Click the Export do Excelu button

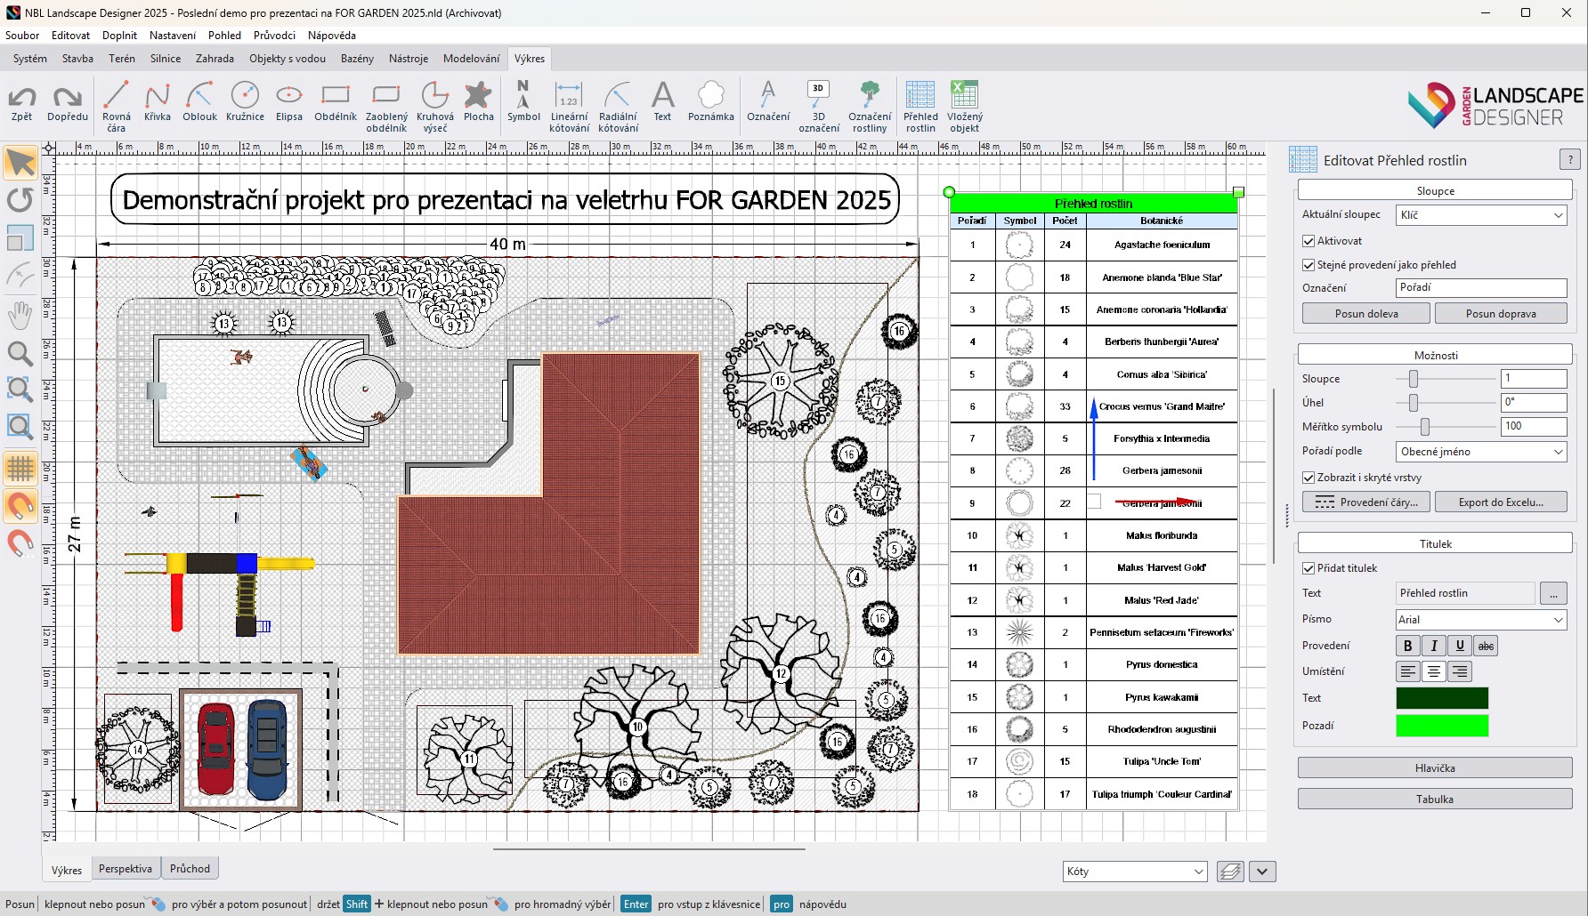click(x=1501, y=502)
